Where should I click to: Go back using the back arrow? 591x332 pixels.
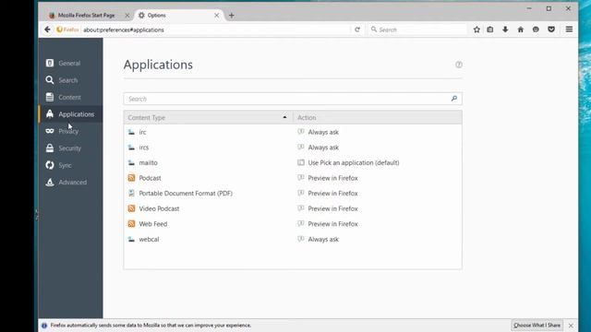pyautogui.click(x=47, y=30)
